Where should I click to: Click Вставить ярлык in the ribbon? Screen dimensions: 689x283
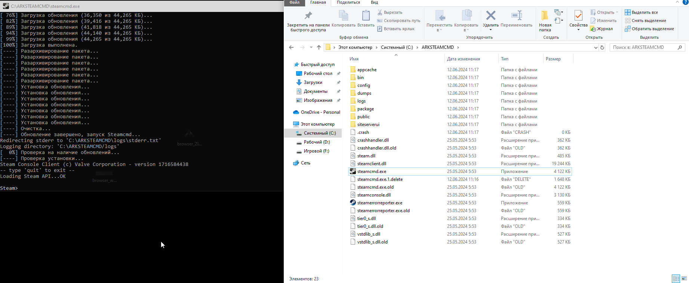396,29
